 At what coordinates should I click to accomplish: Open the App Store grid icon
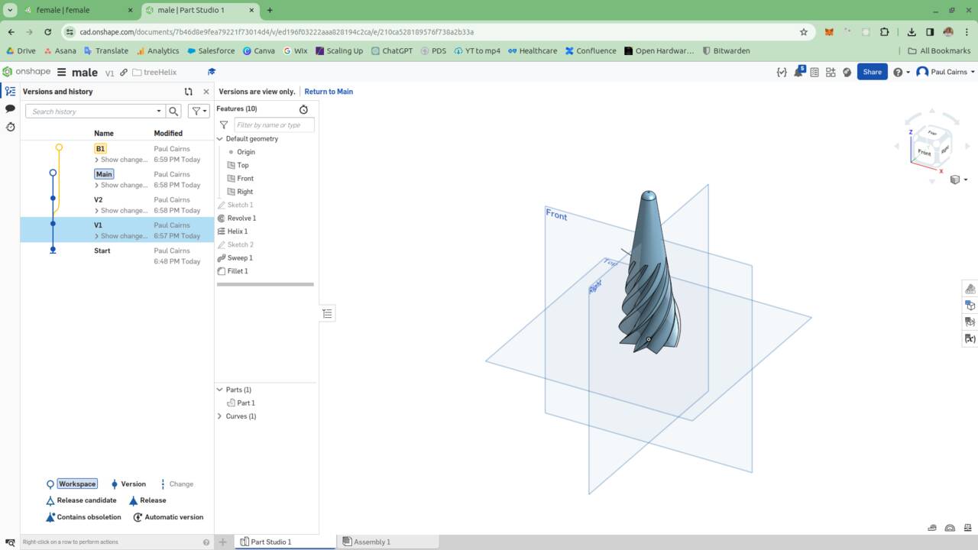click(x=831, y=72)
